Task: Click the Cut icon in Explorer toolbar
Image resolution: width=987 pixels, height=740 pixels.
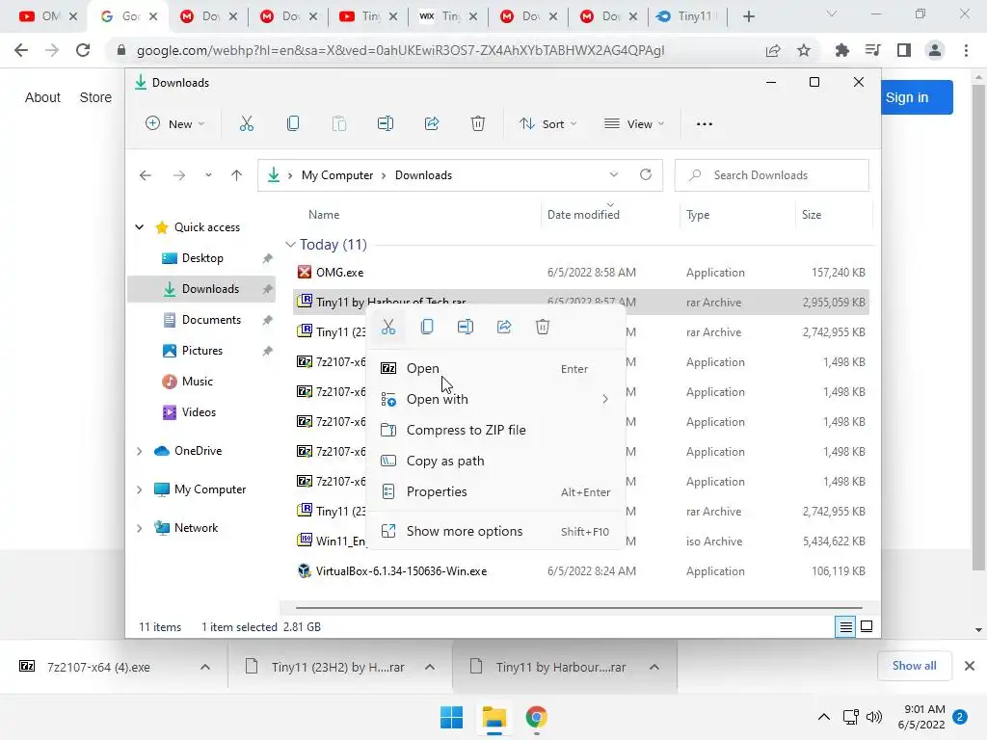Action: click(x=246, y=124)
